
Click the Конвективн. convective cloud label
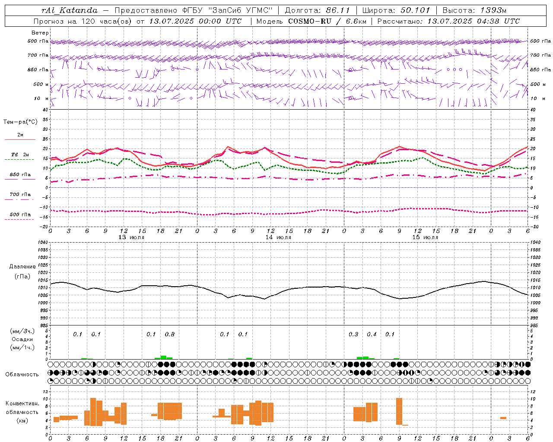tap(22, 404)
